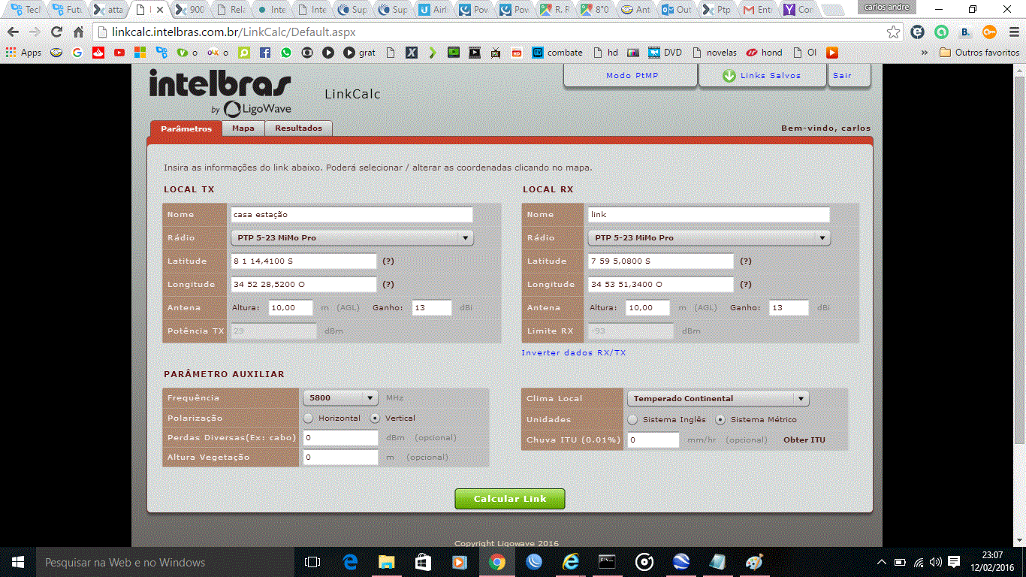The height and width of the screenshot is (577, 1026).
Task: Click the Local RX Longitude help (?)
Action: 746,285
